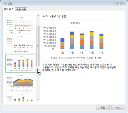Select the 추천 차트 tab
128x113 pixels.
pos(9,9)
